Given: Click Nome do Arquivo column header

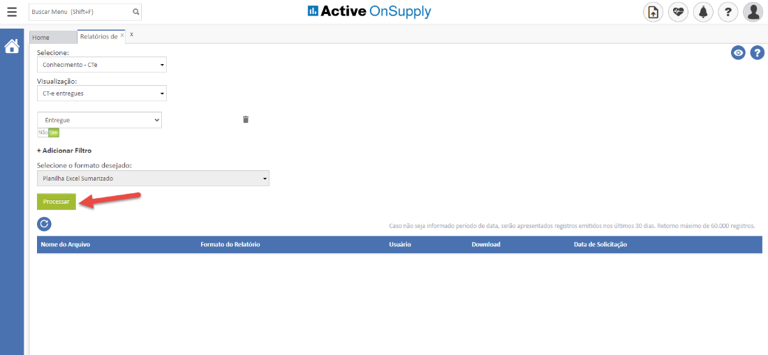Looking at the screenshot, I should coord(65,245).
